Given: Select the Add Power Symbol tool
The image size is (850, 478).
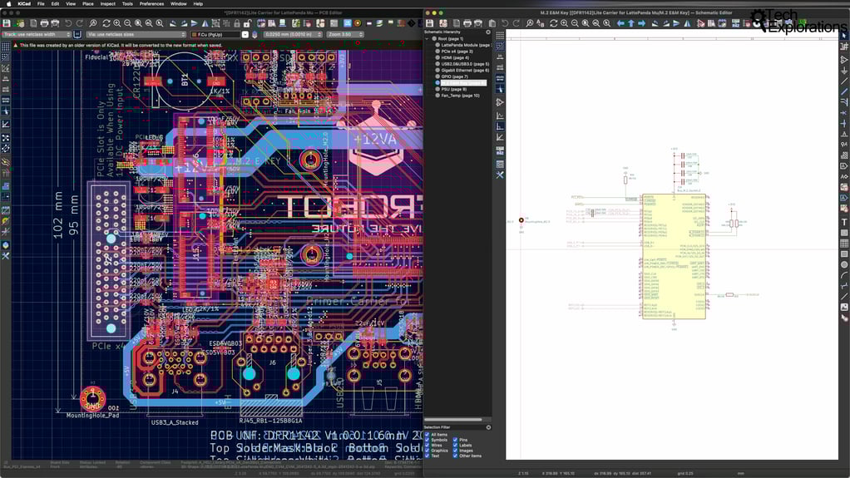Looking at the screenshot, I should pyautogui.click(x=844, y=71).
